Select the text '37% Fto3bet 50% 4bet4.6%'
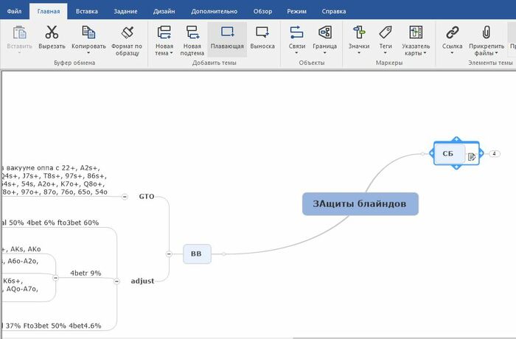This screenshot has height=339, width=516. coord(52,326)
